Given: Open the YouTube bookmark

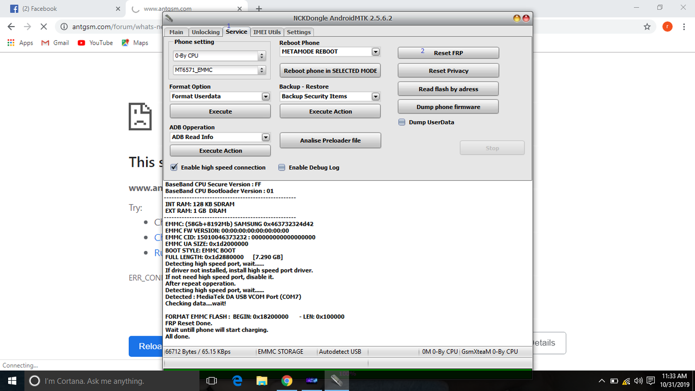Looking at the screenshot, I should pyautogui.click(x=96, y=43).
